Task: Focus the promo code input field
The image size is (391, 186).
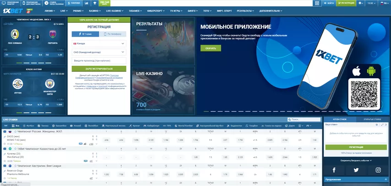Action: point(99,61)
